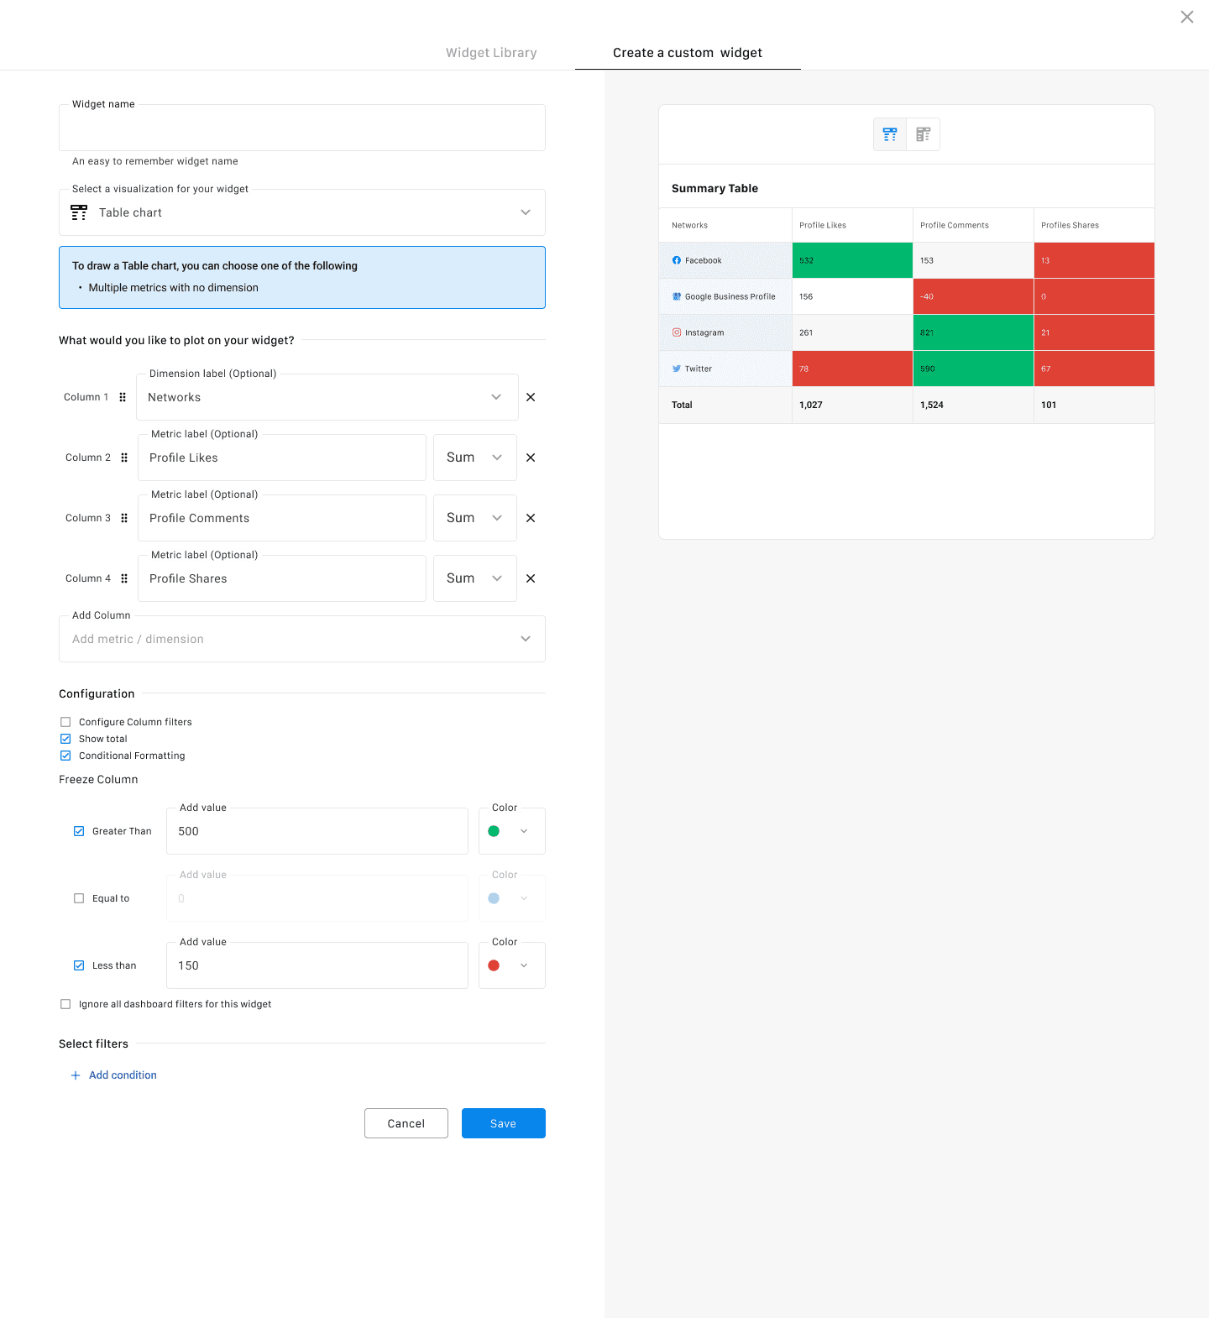Viewport: 1209px width, 1318px height.
Task: Enable Configure Column filters checkbox
Action: tap(65, 722)
